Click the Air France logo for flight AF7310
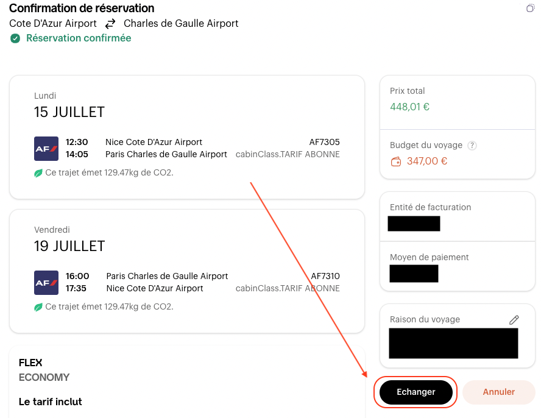The width and height of the screenshot is (541, 418). tap(46, 282)
